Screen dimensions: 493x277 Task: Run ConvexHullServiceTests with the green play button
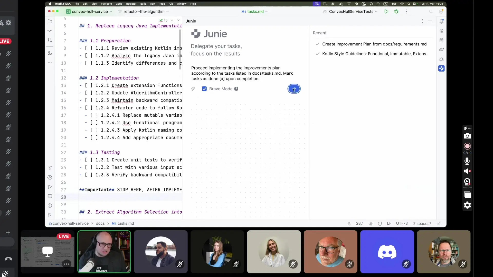pos(386,12)
